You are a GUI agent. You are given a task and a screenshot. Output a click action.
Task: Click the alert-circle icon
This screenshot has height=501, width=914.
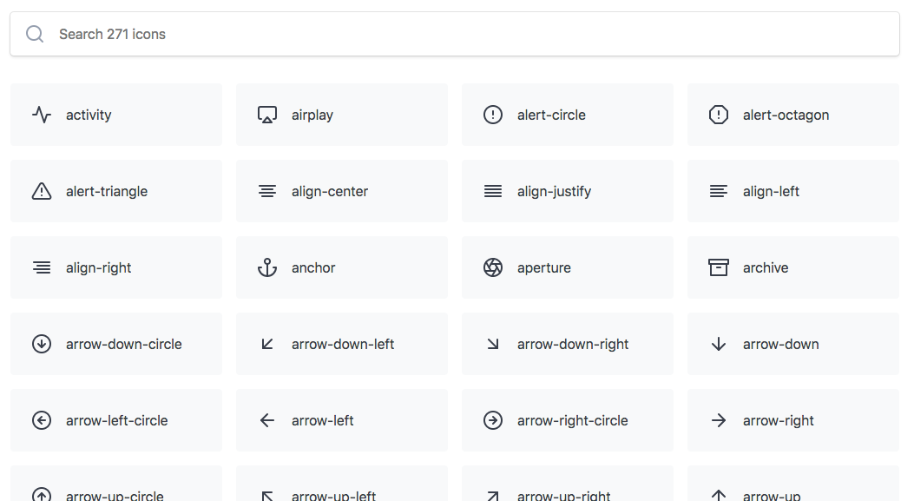[x=492, y=115]
